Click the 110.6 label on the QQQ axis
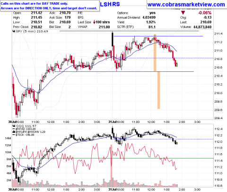The height and width of the screenshot is (192, 227). coord(218,186)
